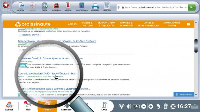
Task: Click the battery charging icon
Action: point(136,106)
